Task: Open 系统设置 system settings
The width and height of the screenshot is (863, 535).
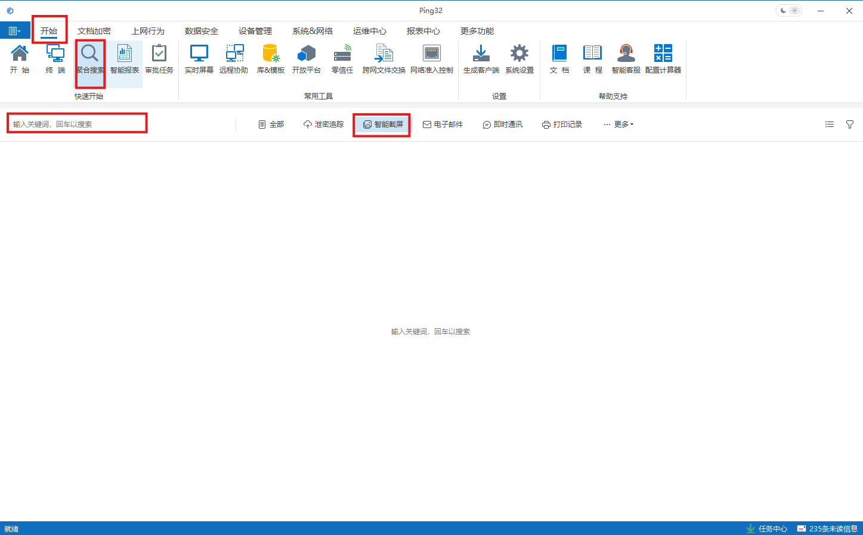Action: click(x=518, y=58)
